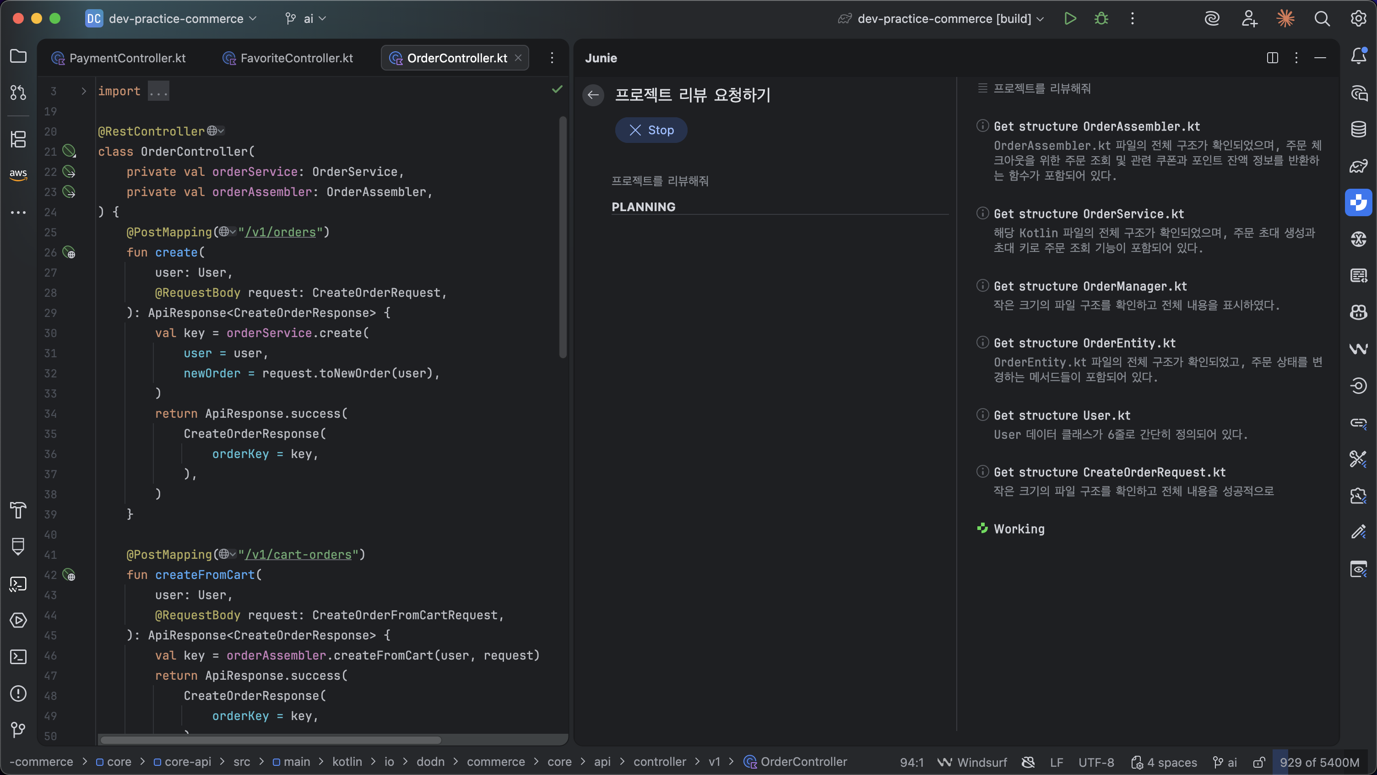The height and width of the screenshot is (775, 1377).
Task: Toggle the Windsurf status bar widget
Action: tap(973, 762)
